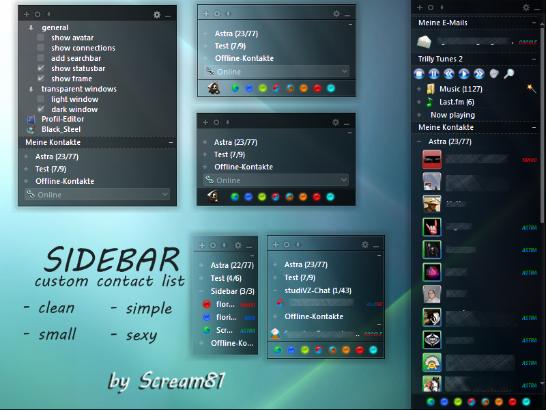This screenshot has height=410, width=546.
Task: Skip to the previous track
Action: point(449,74)
